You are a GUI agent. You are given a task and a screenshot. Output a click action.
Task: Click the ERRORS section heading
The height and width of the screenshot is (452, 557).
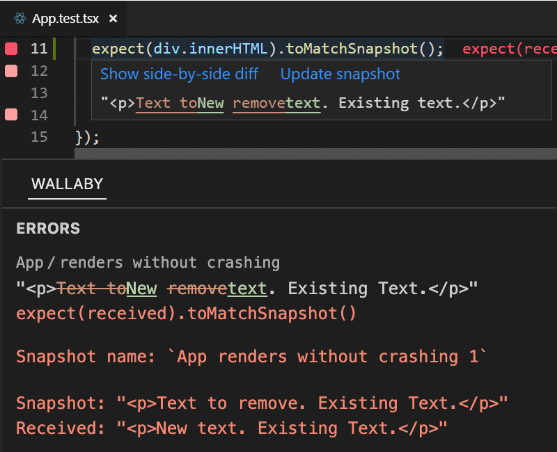[48, 228]
